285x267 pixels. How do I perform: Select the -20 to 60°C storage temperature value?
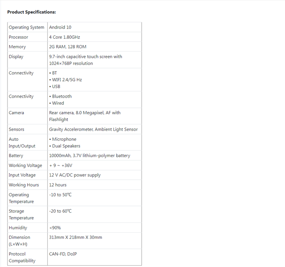(x=61, y=211)
